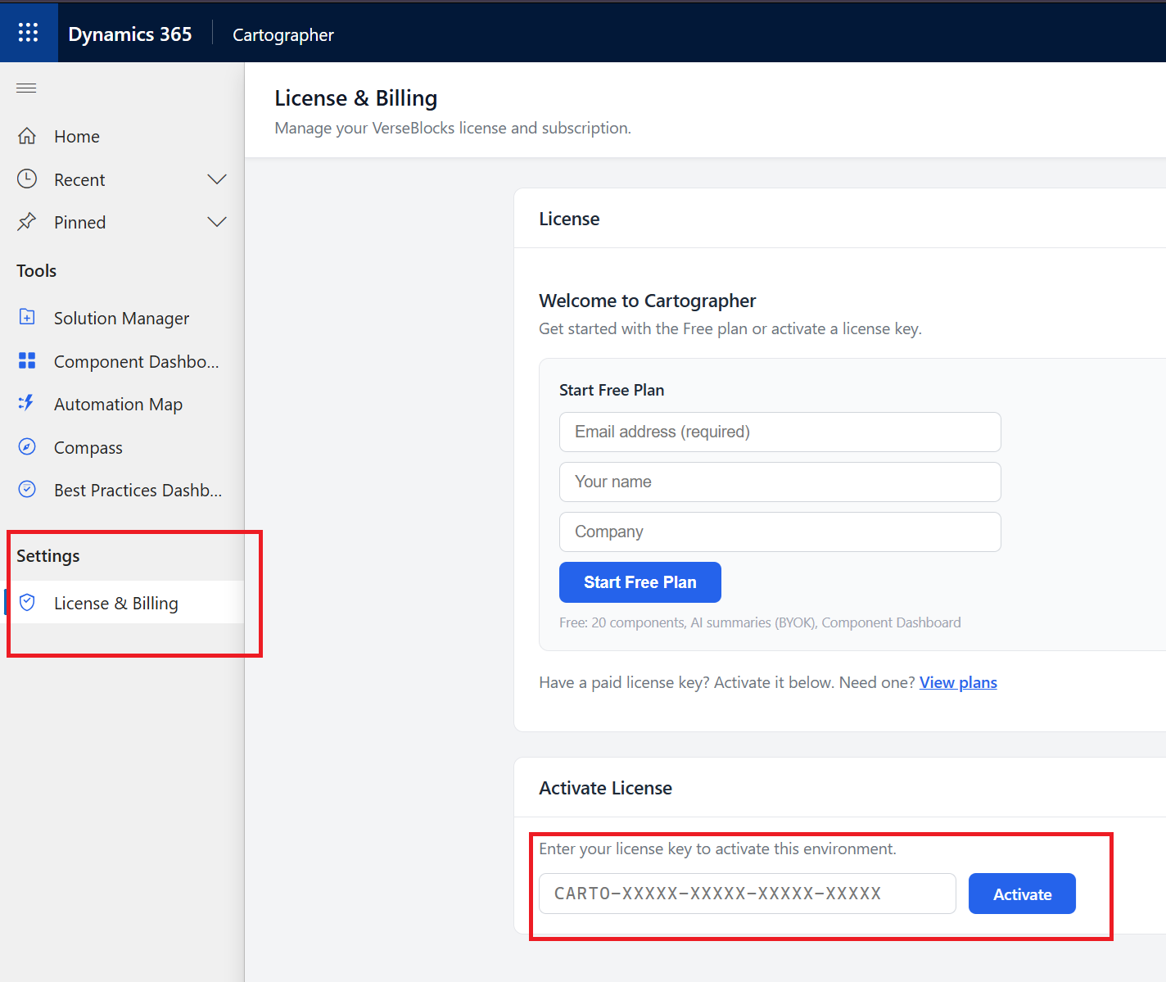1166x982 pixels.
Task: Open the Dynamics 365 app launcher grid
Action: (x=29, y=33)
